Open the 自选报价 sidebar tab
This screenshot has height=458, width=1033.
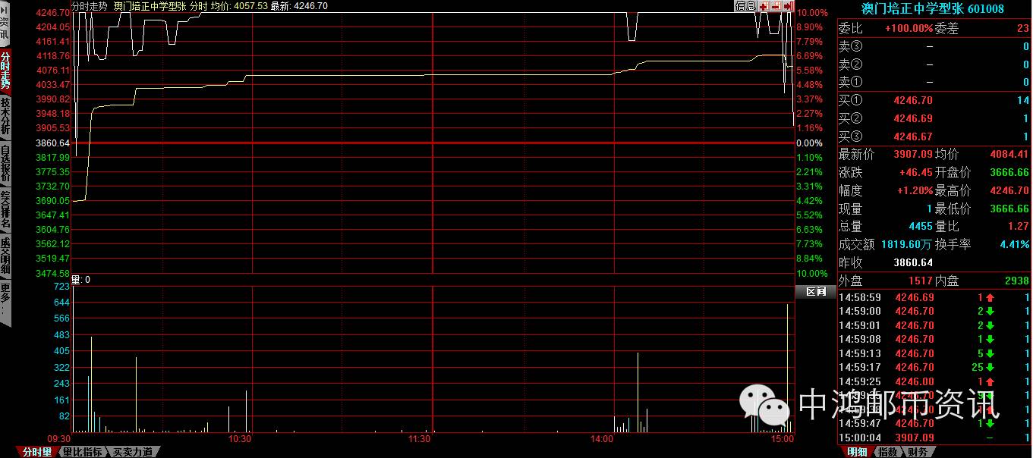click(5, 162)
